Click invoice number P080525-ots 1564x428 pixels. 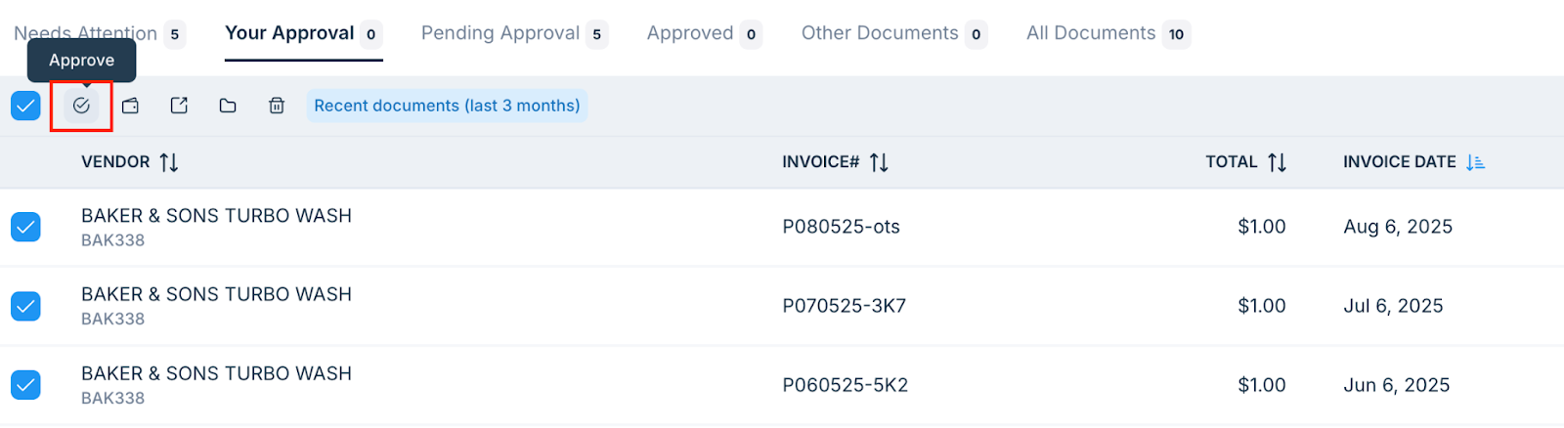coord(841,227)
